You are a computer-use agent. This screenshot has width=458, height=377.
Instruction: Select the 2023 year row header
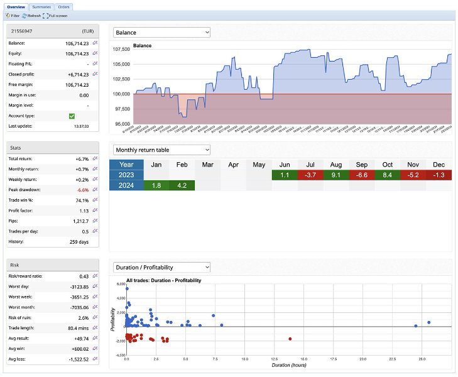click(x=126, y=175)
